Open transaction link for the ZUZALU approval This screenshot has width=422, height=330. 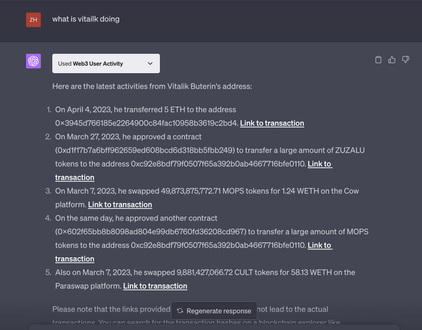pyautogui.click(x=320, y=164)
